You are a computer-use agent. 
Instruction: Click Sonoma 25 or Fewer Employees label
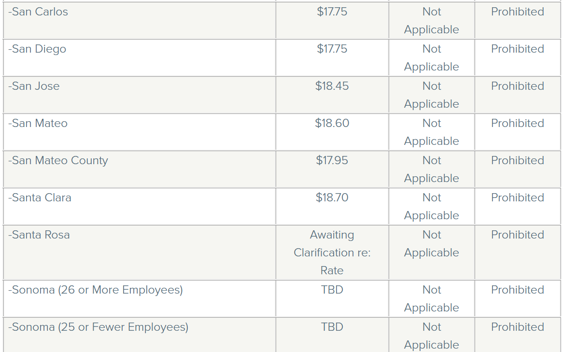point(98,327)
